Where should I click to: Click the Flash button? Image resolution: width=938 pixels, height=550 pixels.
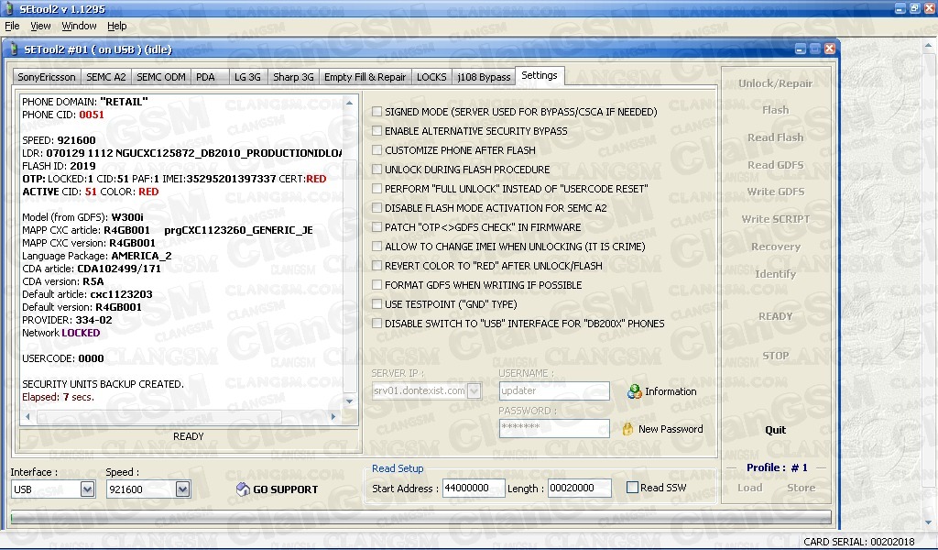click(775, 110)
